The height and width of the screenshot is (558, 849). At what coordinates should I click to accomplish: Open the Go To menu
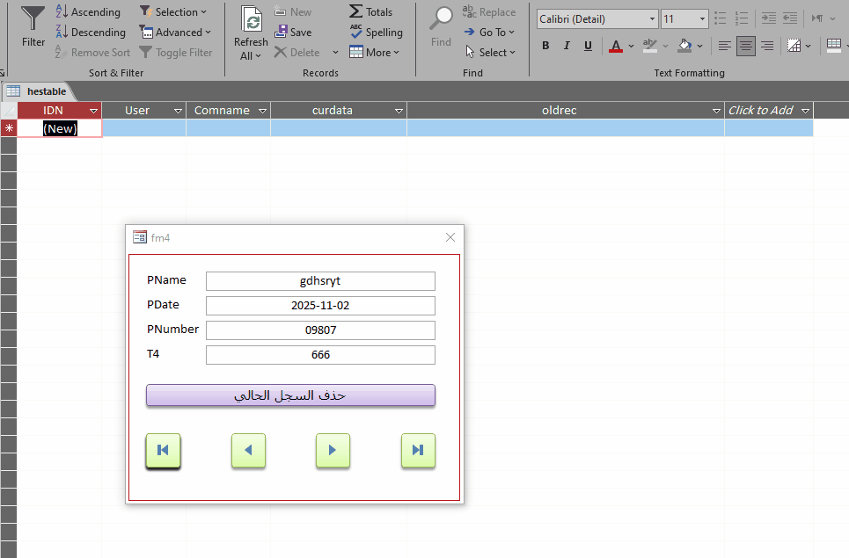pyautogui.click(x=490, y=33)
